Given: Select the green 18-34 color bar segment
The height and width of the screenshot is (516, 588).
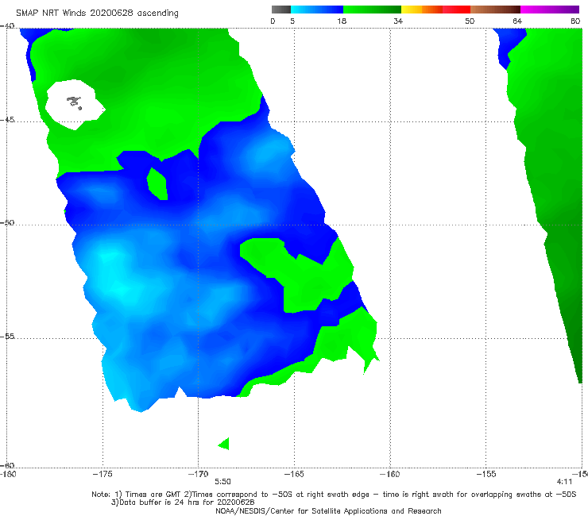Looking at the screenshot, I should 372,10.
